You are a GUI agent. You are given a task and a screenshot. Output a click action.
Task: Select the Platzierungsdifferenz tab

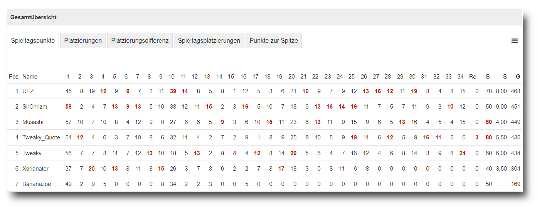click(x=140, y=40)
